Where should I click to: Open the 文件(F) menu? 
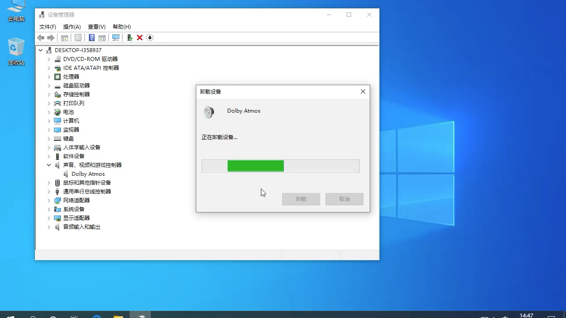[48, 27]
